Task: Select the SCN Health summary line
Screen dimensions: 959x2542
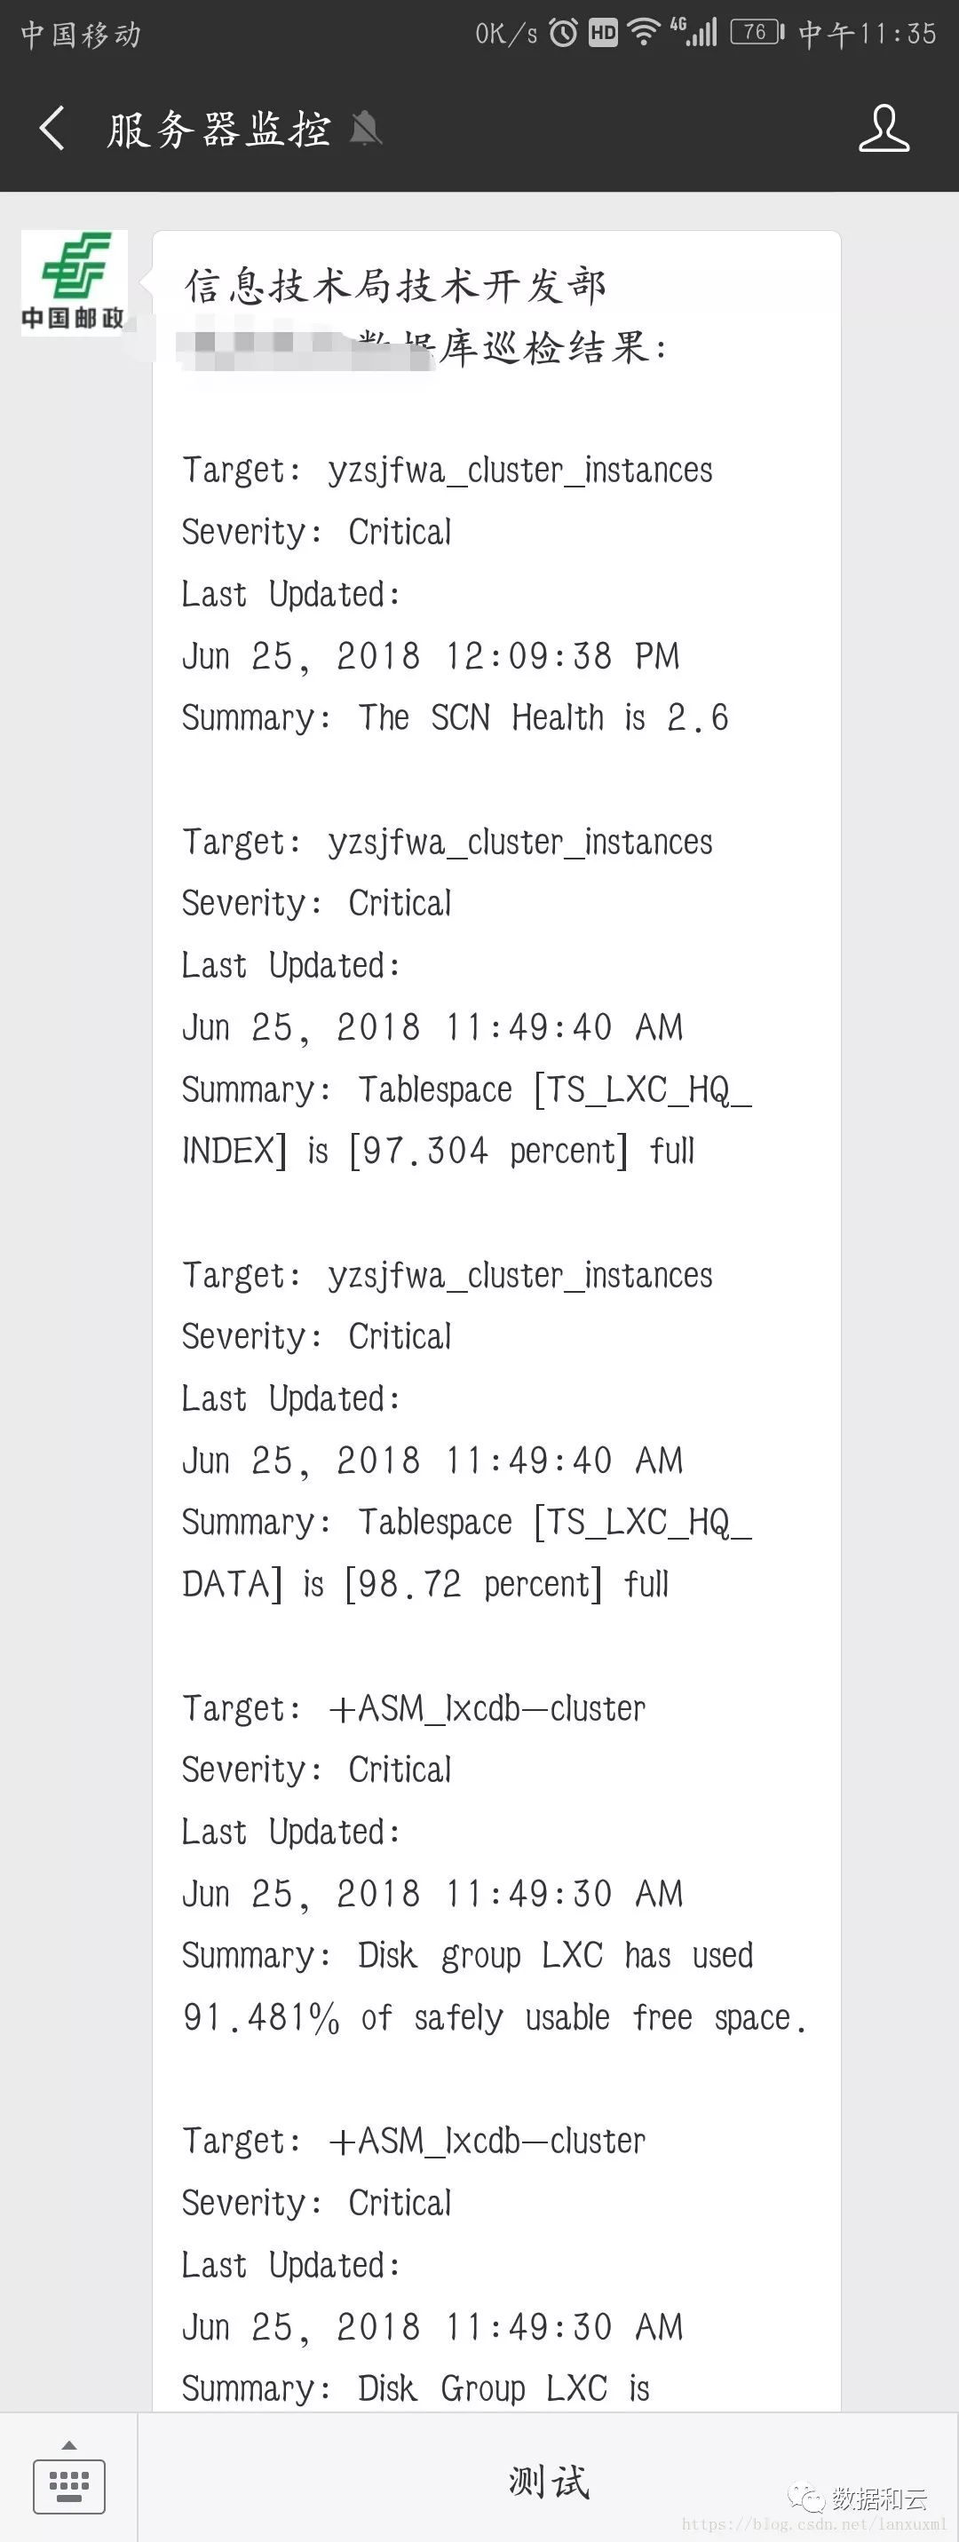Action: pos(455,718)
